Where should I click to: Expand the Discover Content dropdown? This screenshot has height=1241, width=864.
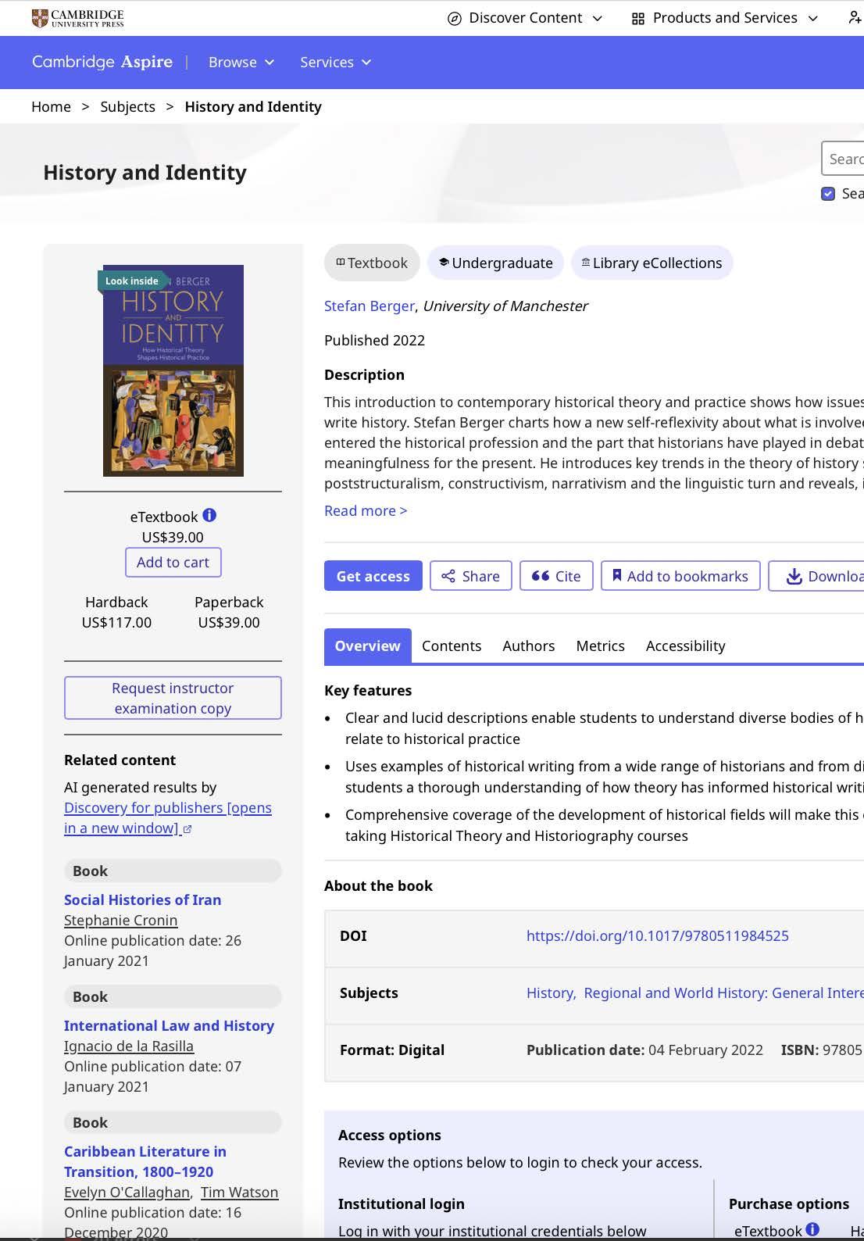524,18
